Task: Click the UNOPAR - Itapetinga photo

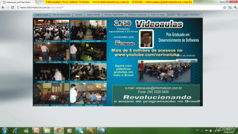Action: click(89, 93)
